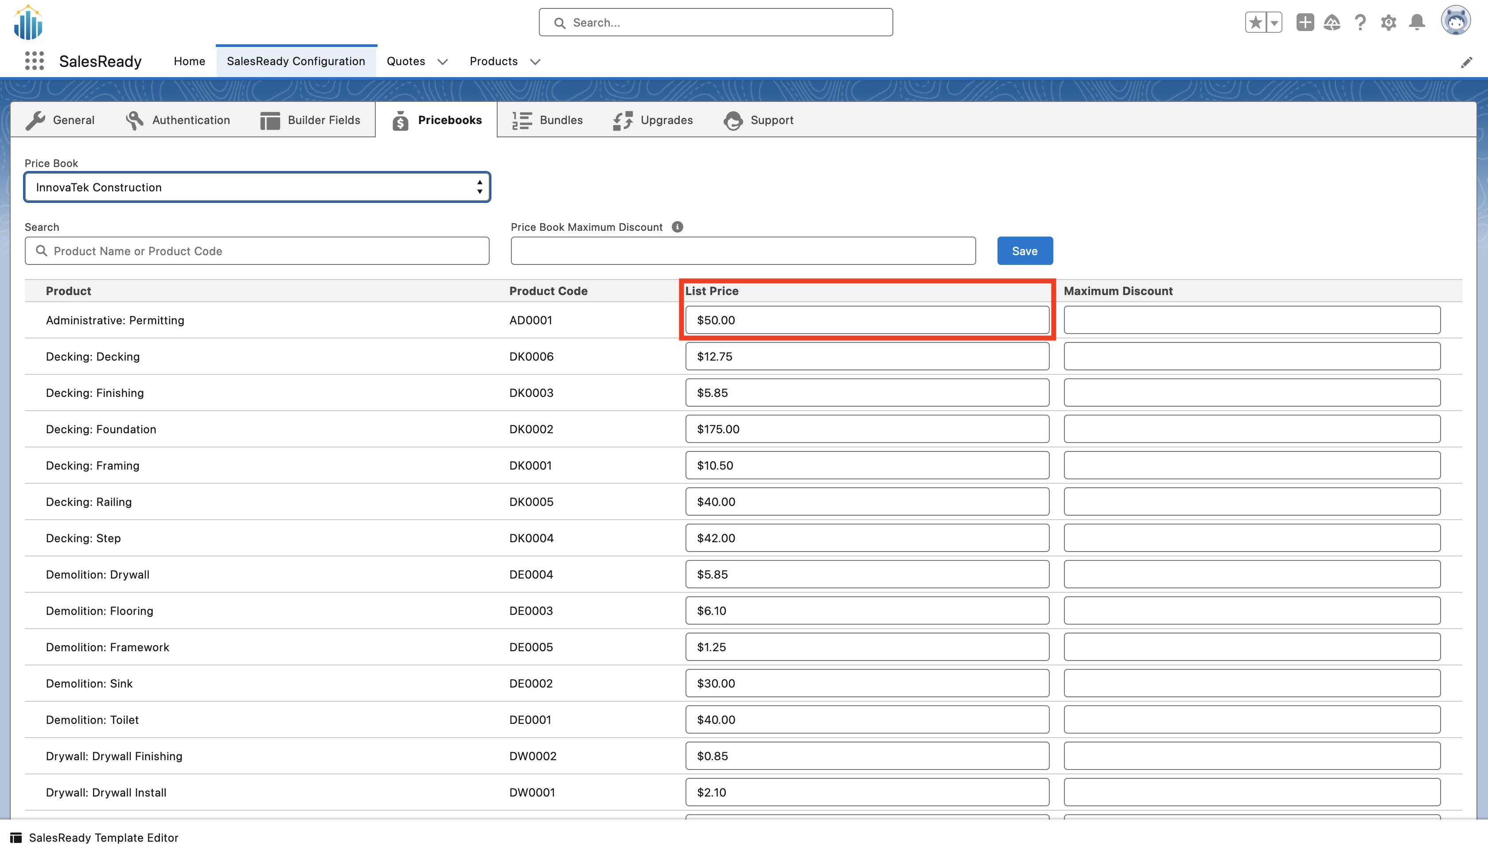Open the Global Actions plus icon
This screenshot has height=855, width=1488.
(1304, 22)
